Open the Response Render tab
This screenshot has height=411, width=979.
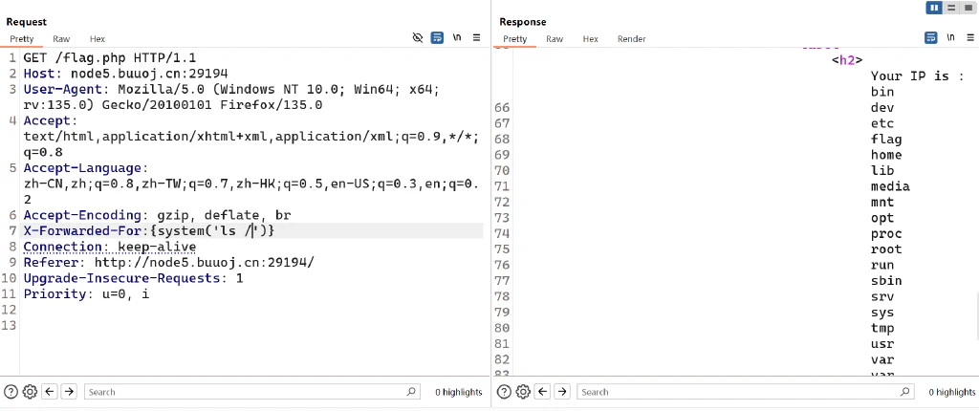click(x=632, y=39)
